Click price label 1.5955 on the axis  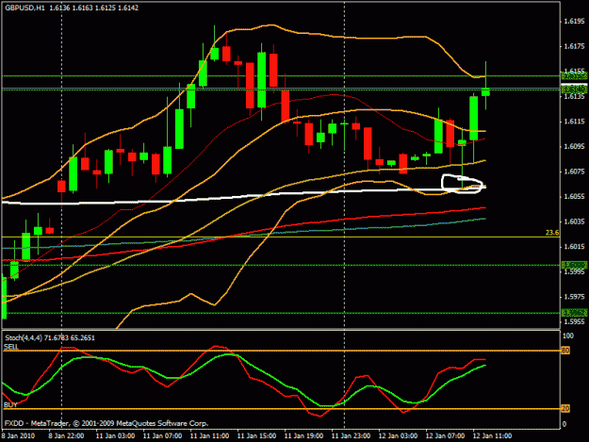574,321
